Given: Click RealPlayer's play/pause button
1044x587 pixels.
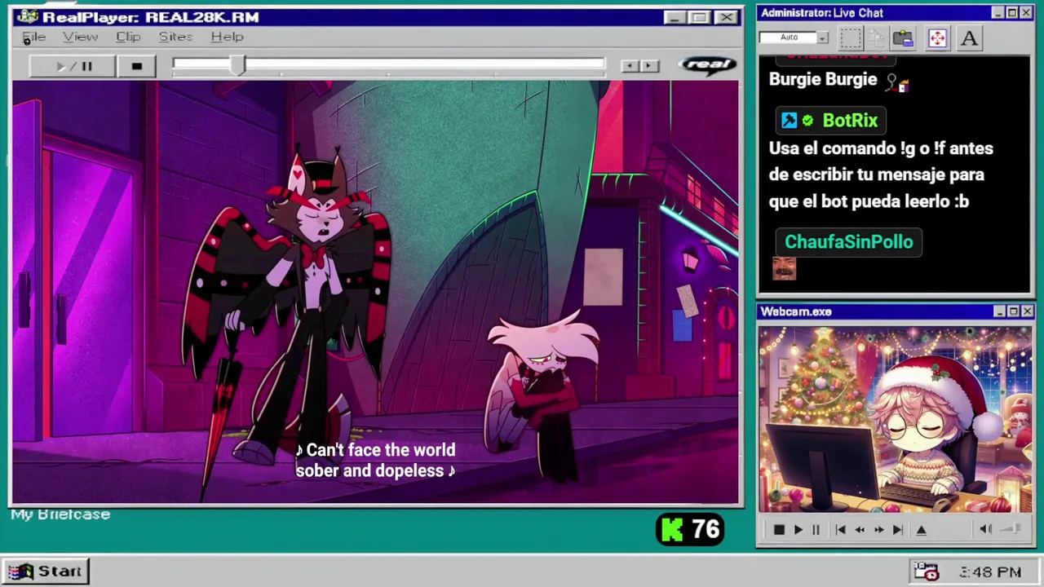Looking at the screenshot, I should point(73,66).
